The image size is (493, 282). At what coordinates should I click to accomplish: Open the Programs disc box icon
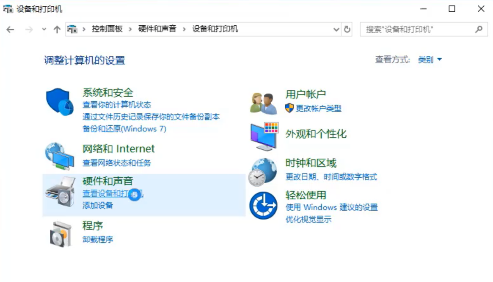tap(60, 233)
